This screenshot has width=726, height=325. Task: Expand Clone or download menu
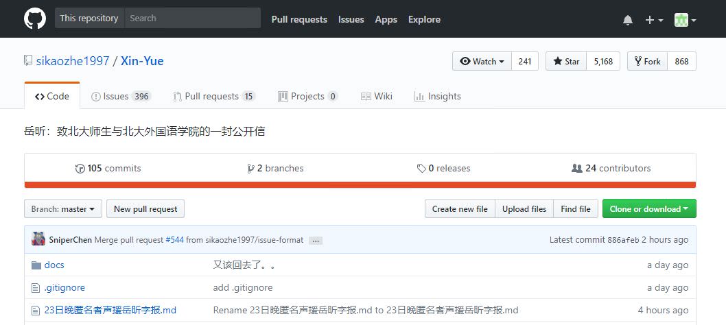point(649,209)
